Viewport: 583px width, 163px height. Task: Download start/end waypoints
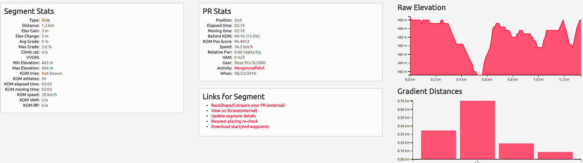coord(240,127)
